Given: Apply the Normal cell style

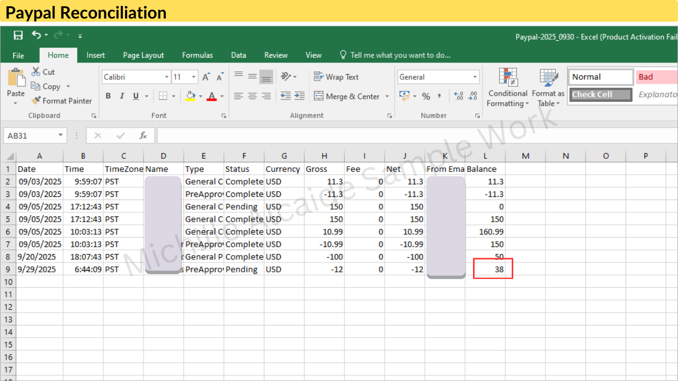Looking at the screenshot, I should tap(601, 77).
